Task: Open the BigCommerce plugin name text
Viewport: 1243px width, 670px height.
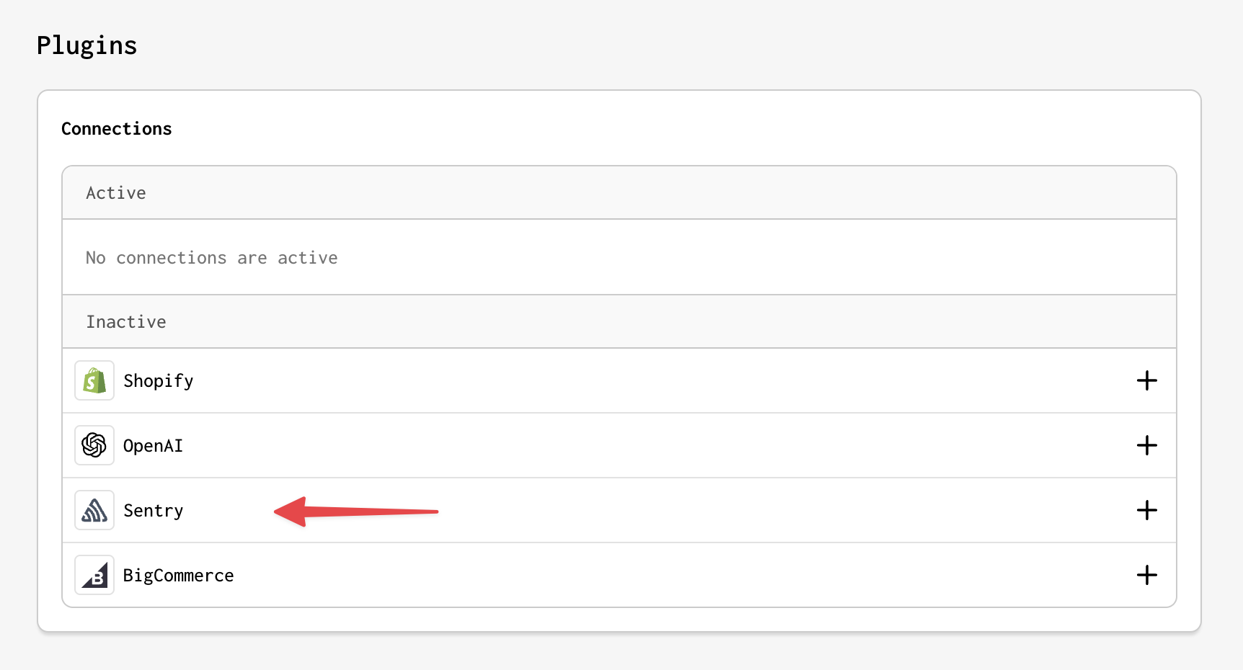Action: tap(178, 576)
